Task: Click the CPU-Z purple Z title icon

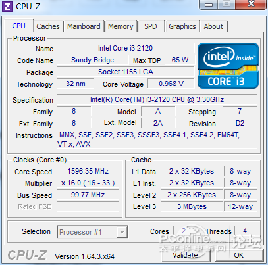Action: (7, 7)
